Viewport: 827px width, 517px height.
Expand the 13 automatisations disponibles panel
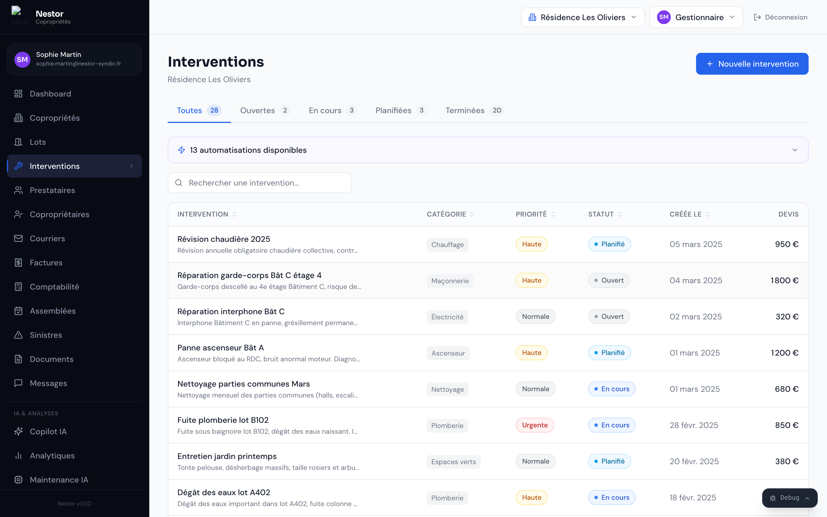(488, 150)
